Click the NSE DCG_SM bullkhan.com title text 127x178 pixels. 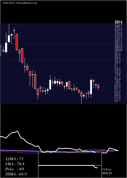click(20, 3)
